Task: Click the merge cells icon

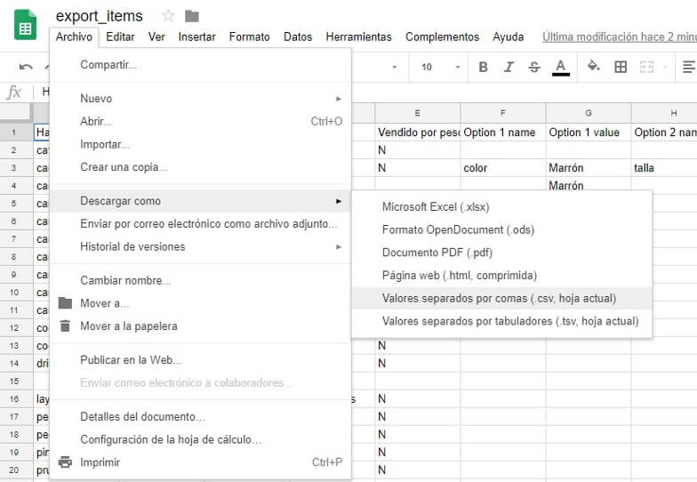Action: pyautogui.click(x=646, y=68)
